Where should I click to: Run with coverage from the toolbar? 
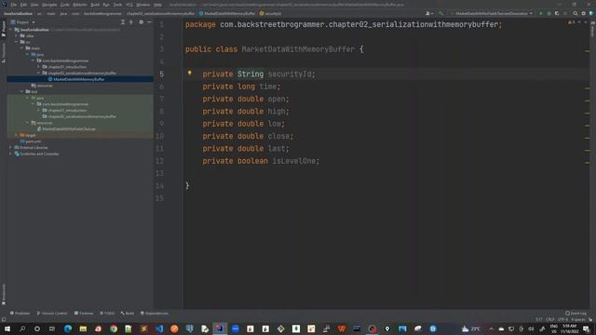point(557,13)
